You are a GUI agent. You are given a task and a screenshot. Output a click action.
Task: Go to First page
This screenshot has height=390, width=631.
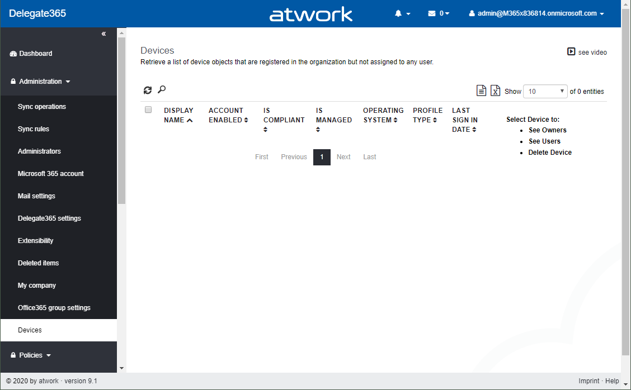click(x=262, y=157)
